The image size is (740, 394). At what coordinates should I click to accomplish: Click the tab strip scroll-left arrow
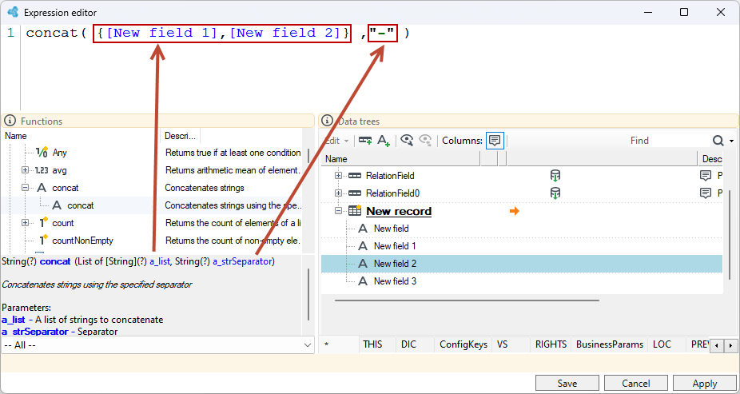pos(718,346)
